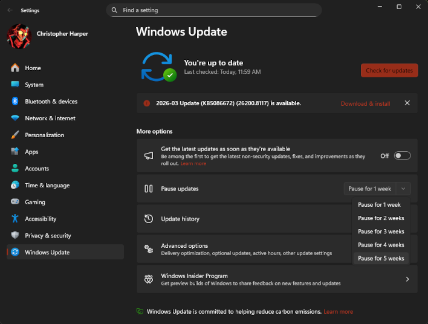Screen dimensions: 428x324
Task: Select Pause for 5 weeks option
Action: (381, 258)
